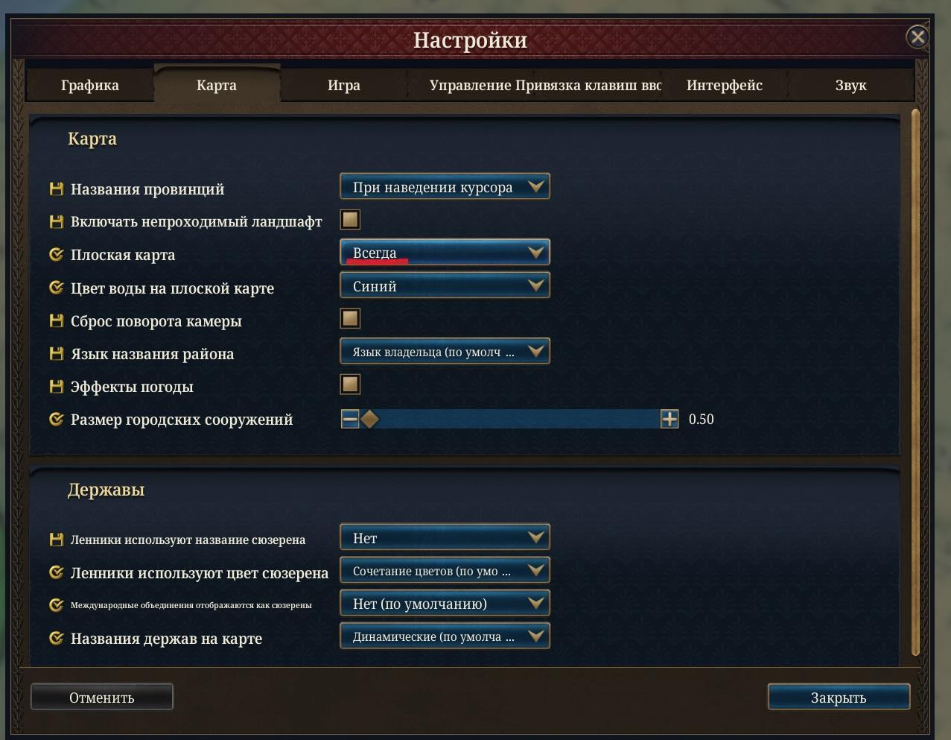
Task: Click the plus button on the city size slider
Action: (669, 419)
